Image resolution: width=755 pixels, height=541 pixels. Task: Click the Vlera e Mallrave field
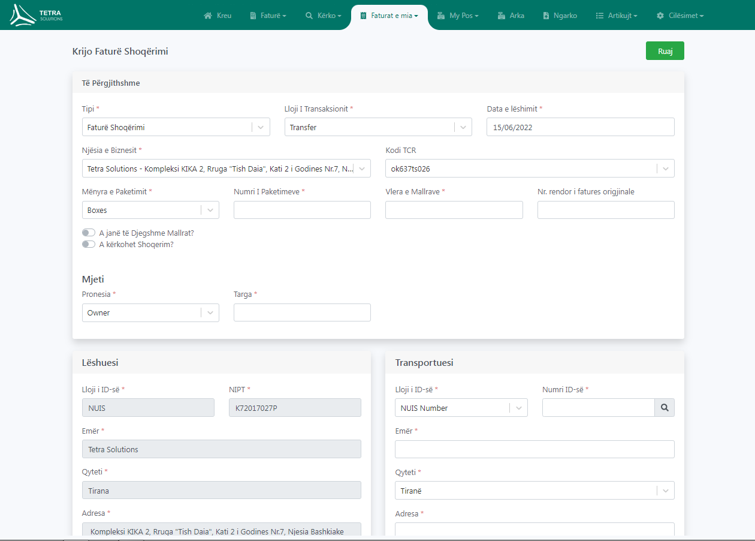454,210
